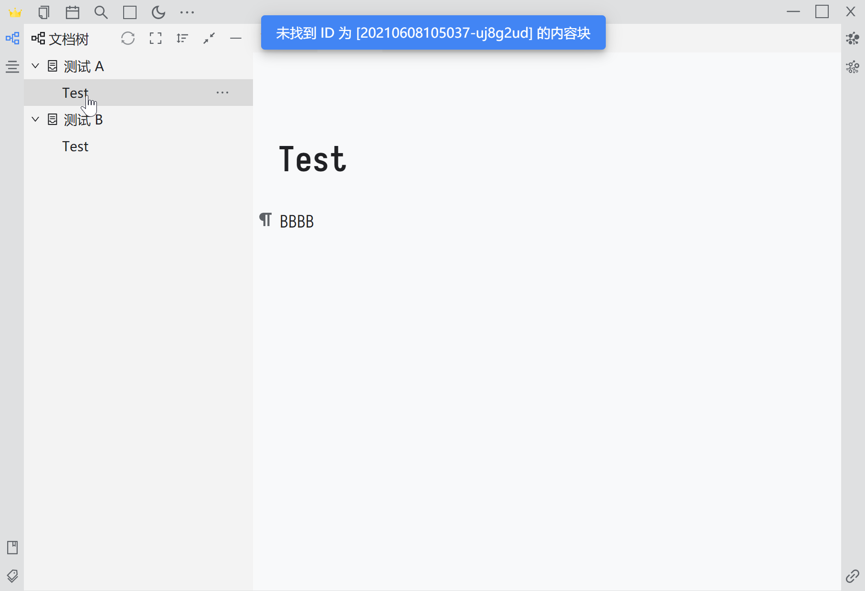Open the backlinks panel icon
This screenshot has height=591, width=865.
(x=853, y=576)
